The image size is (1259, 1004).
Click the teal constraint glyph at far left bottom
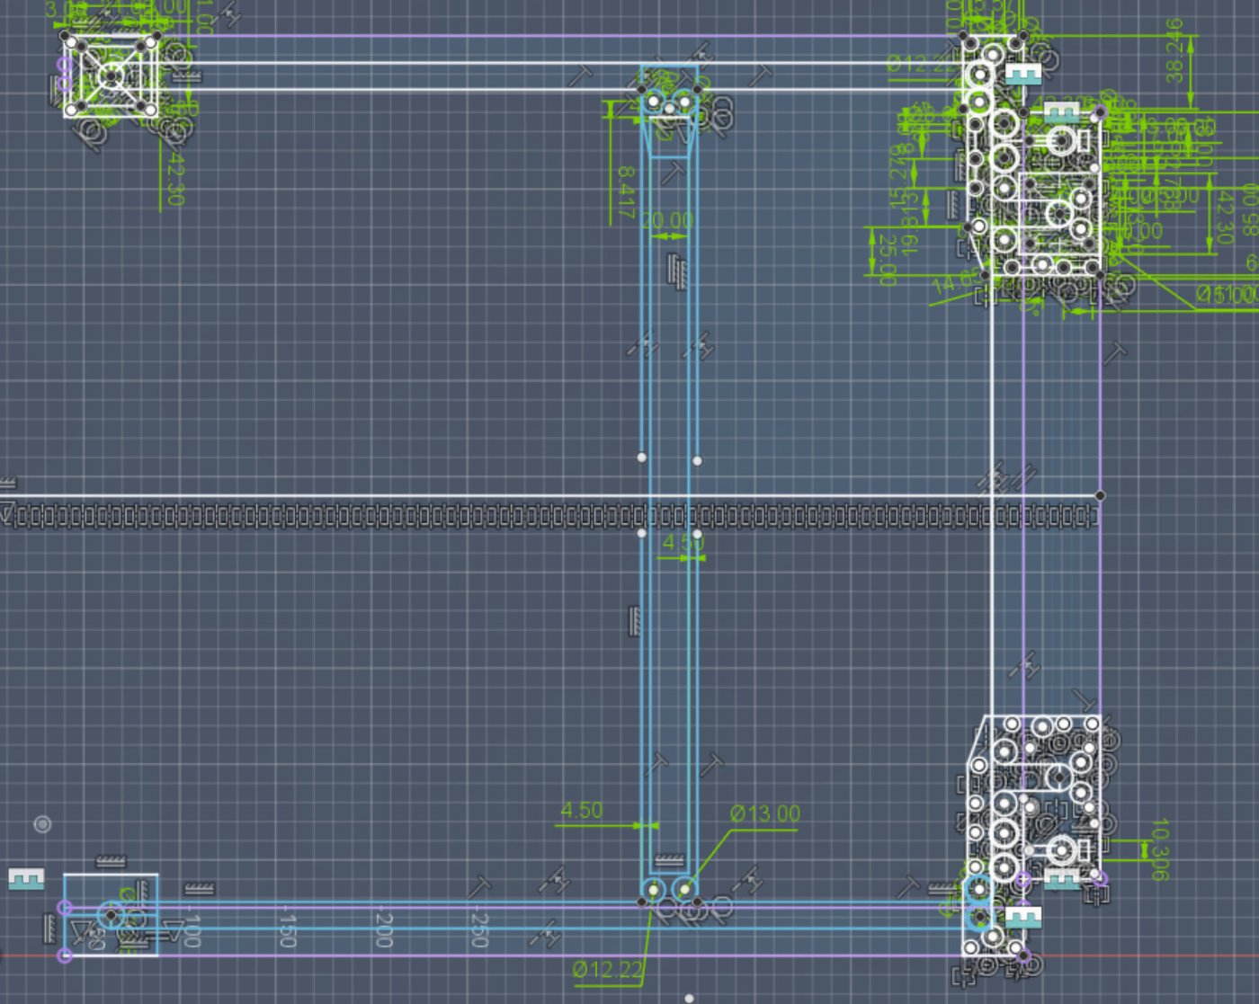[x=26, y=878]
